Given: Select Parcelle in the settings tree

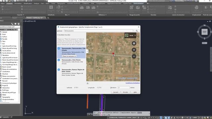Looking at the screenshot, I should 5,39.
